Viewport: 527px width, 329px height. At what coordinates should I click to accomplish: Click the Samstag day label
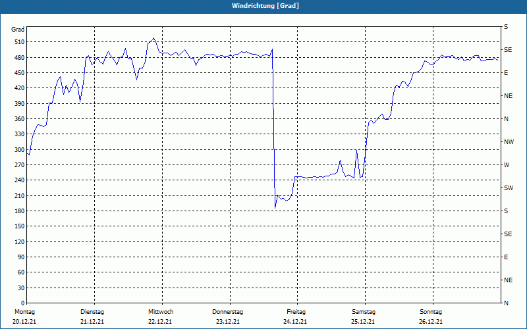(x=364, y=312)
